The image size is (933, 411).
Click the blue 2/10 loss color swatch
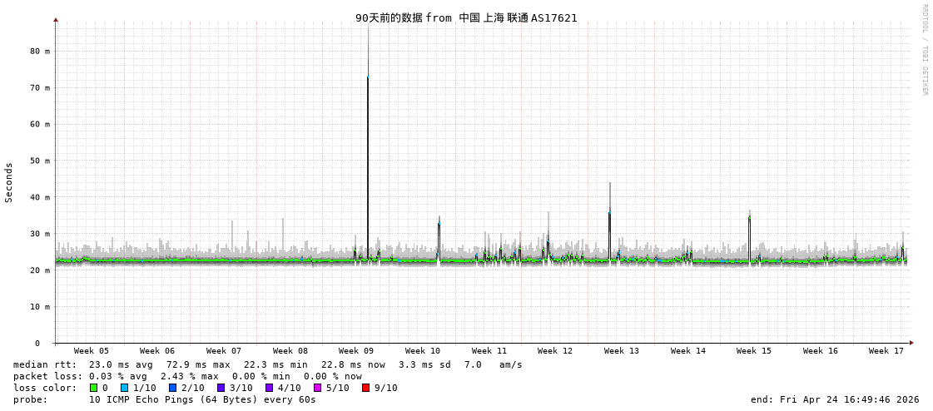(x=172, y=388)
